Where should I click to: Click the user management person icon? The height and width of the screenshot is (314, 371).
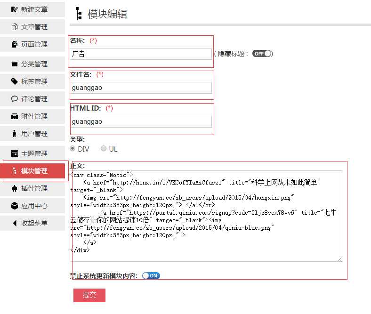pos(15,134)
